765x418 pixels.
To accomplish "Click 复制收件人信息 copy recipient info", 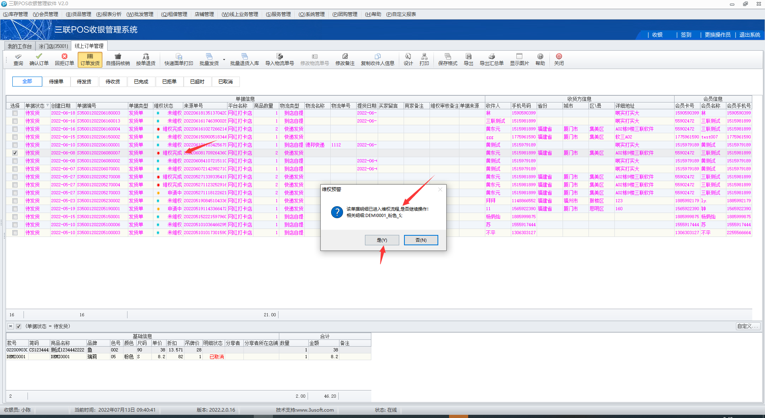I will [378, 60].
